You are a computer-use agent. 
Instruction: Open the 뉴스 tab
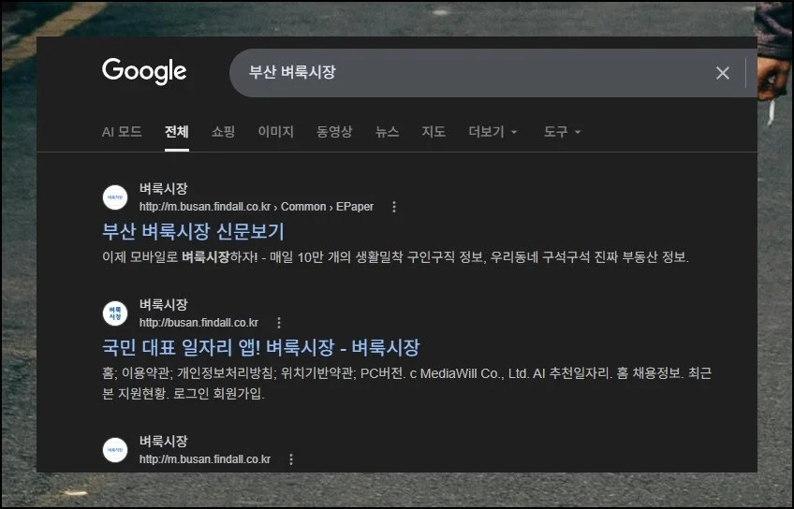click(387, 132)
